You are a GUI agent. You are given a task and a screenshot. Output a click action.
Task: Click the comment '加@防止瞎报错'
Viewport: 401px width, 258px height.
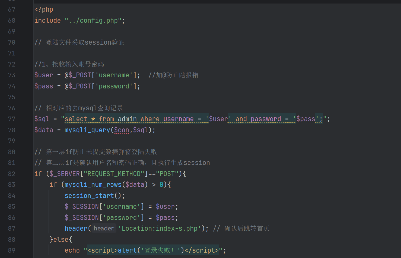pyautogui.click(x=173, y=75)
